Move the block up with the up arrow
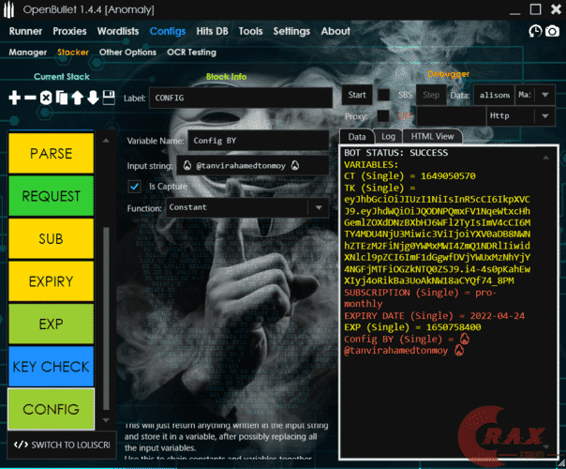The width and height of the screenshot is (566, 469). (77, 98)
